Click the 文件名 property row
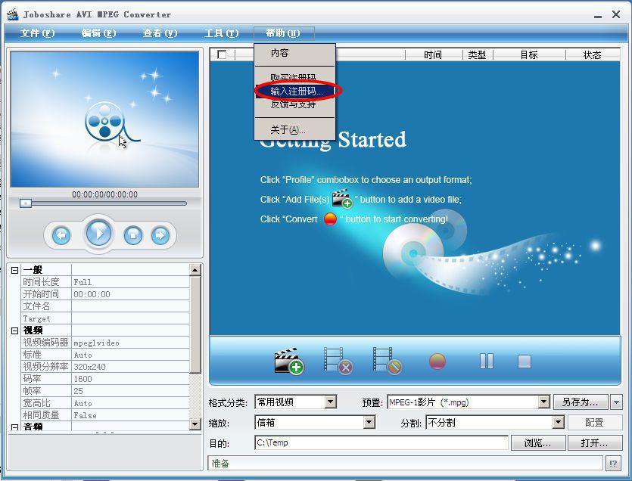 click(104, 306)
